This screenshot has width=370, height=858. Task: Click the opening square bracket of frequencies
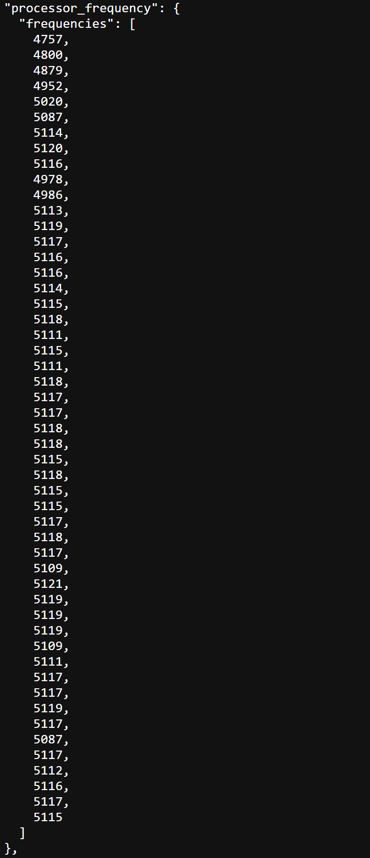132,24
